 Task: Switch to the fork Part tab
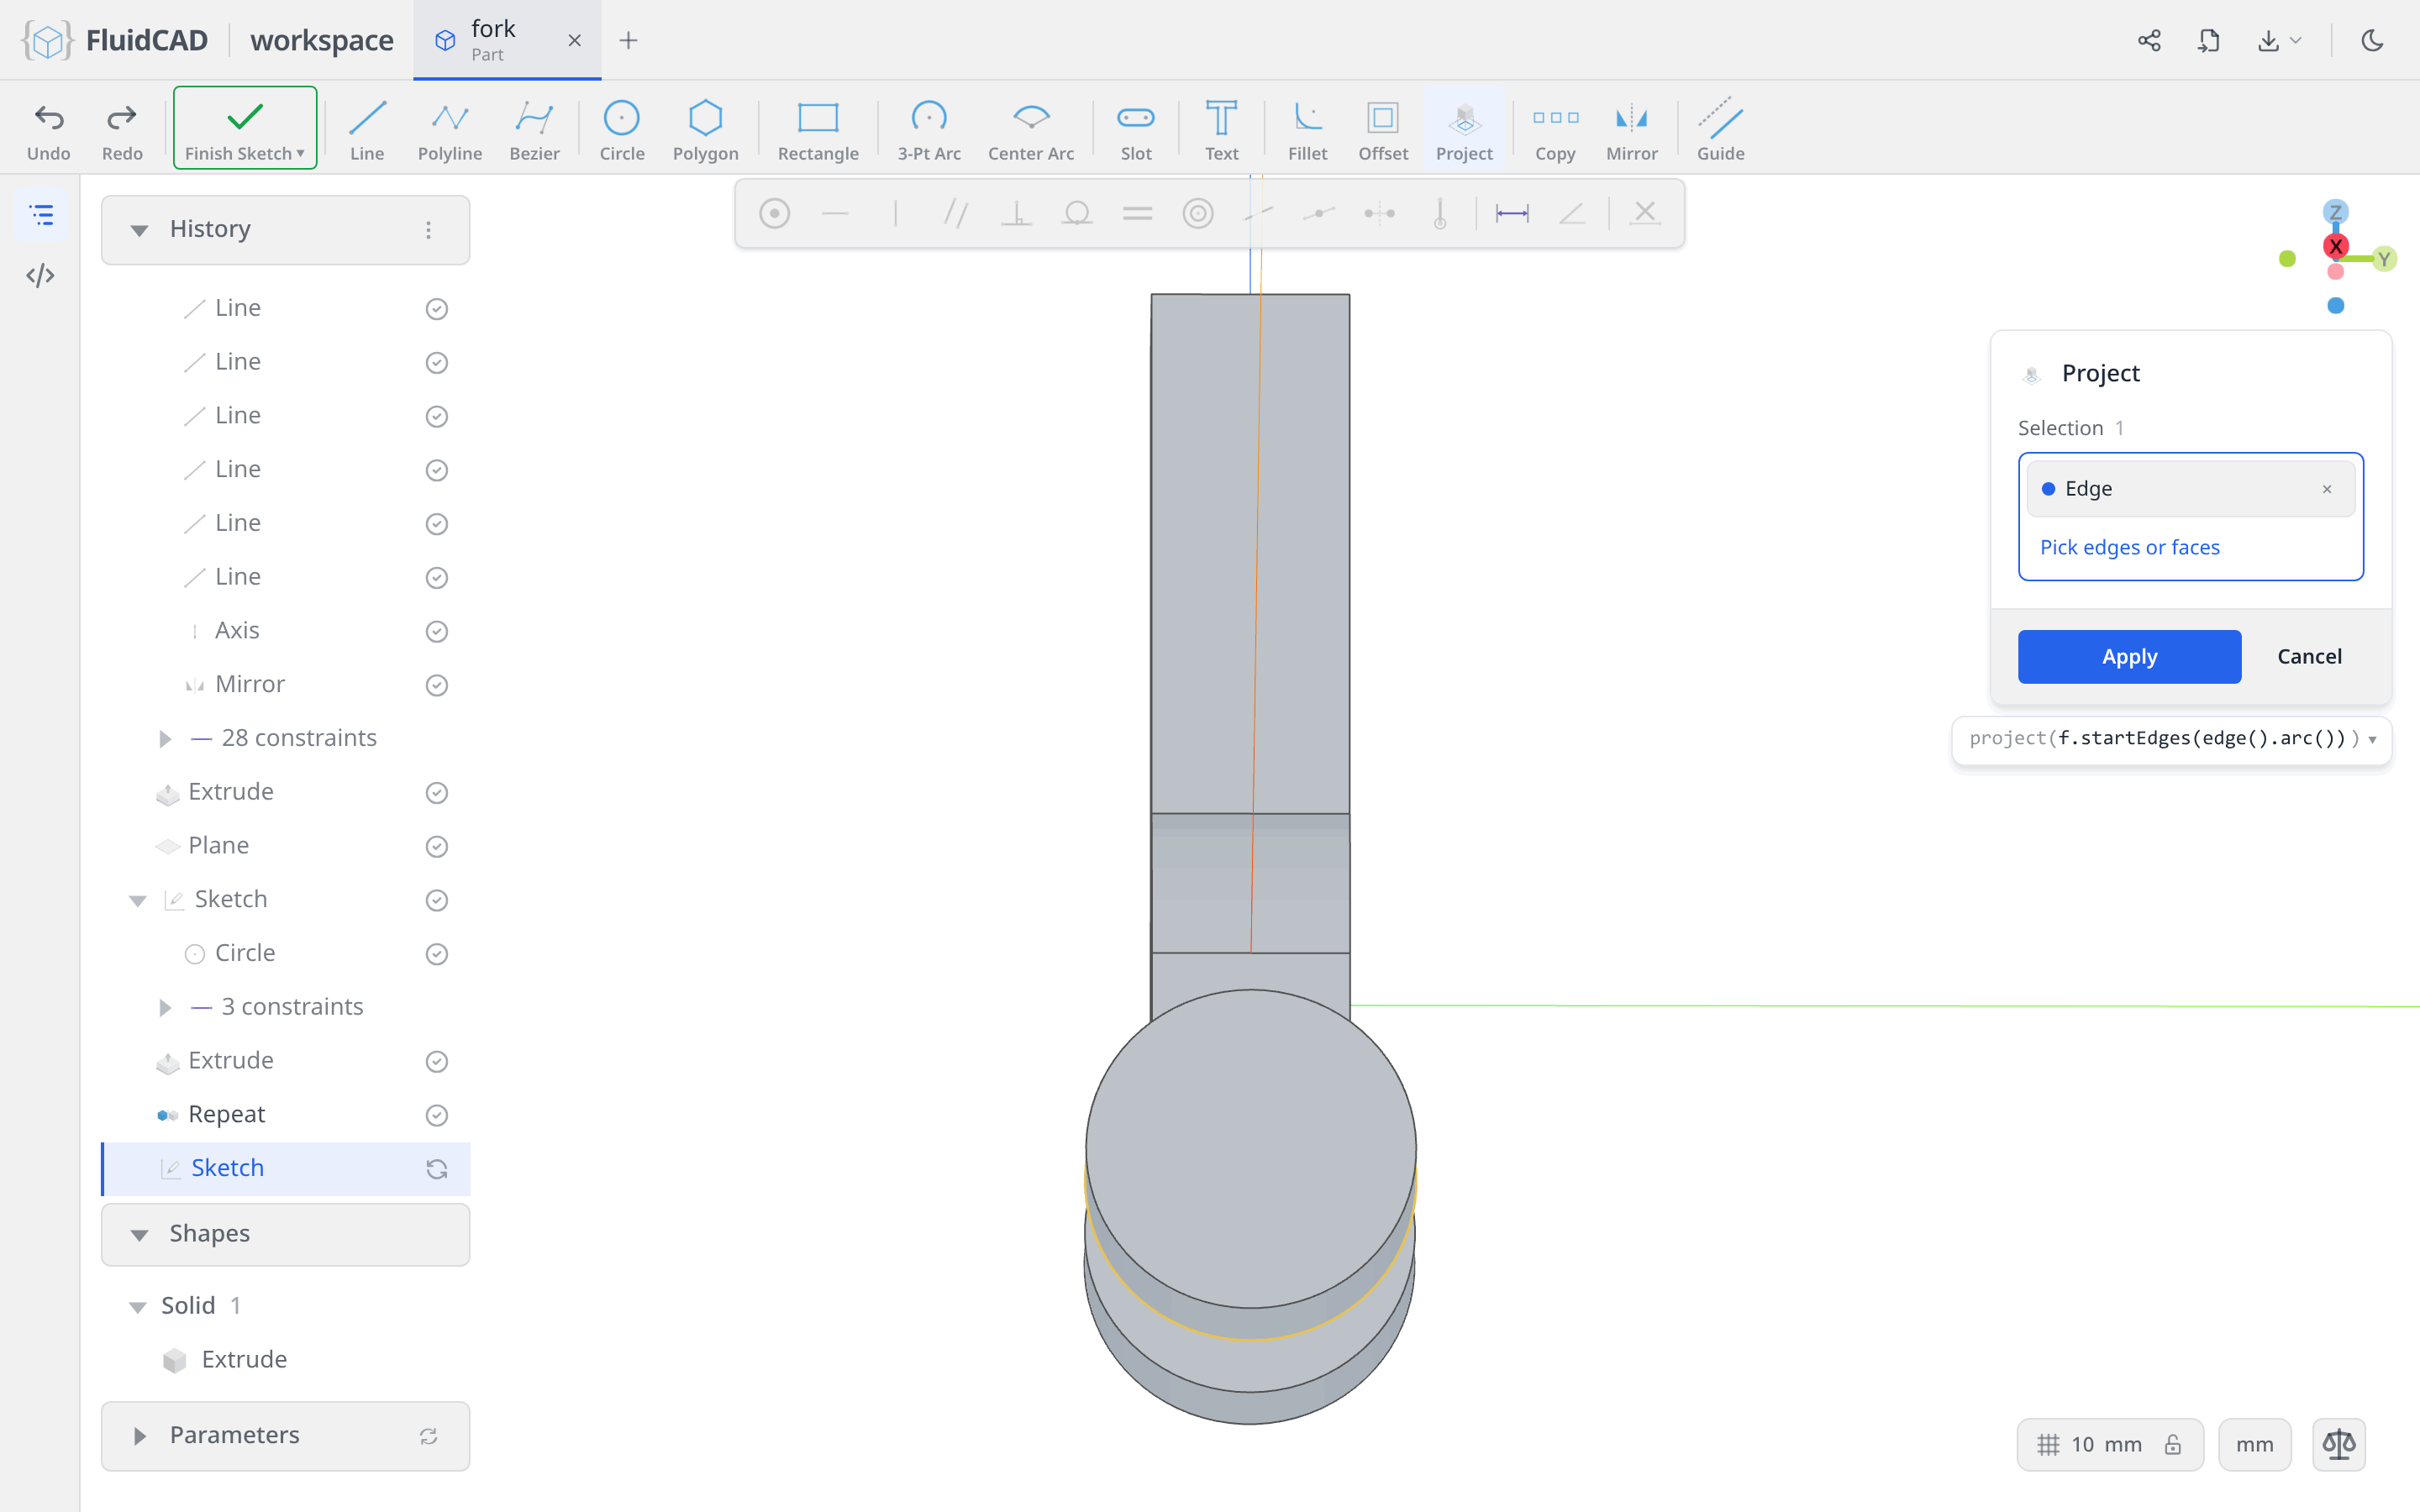(x=506, y=40)
